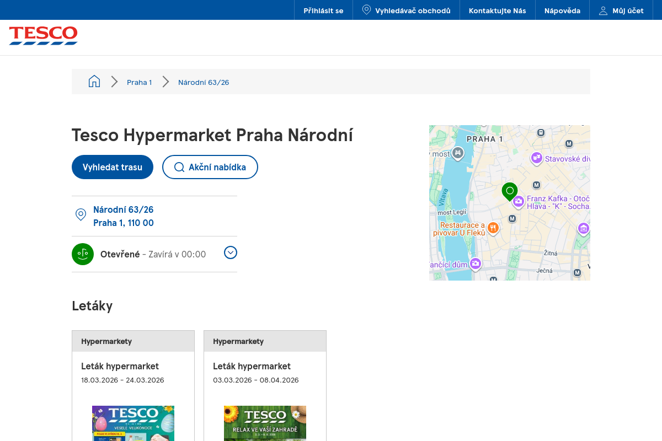Open Můj účet account menu
Viewport: 662px width, 441px height.
[x=621, y=10]
